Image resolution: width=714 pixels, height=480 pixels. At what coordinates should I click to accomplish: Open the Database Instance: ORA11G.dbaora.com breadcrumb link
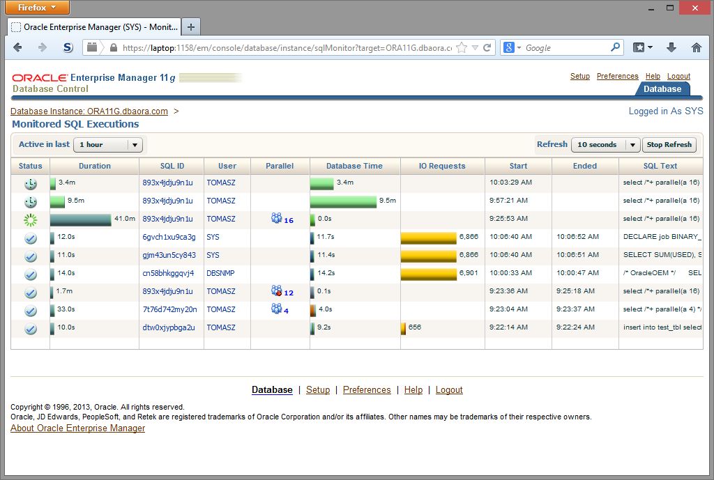pyautogui.click(x=89, y=111)
